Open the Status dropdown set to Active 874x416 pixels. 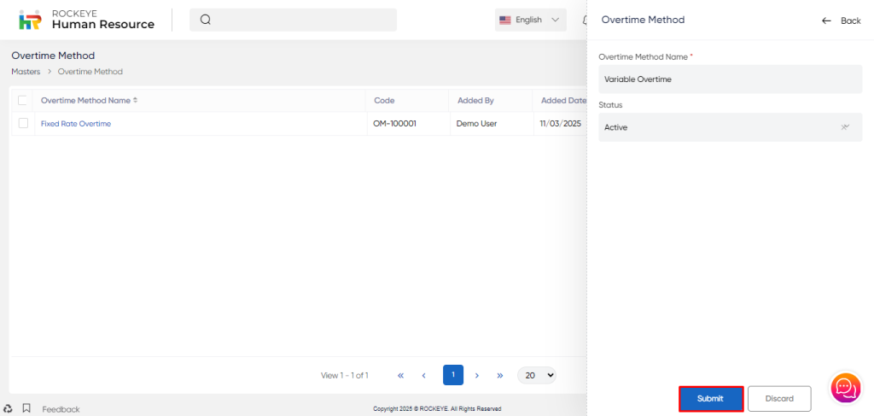(730, 127)
